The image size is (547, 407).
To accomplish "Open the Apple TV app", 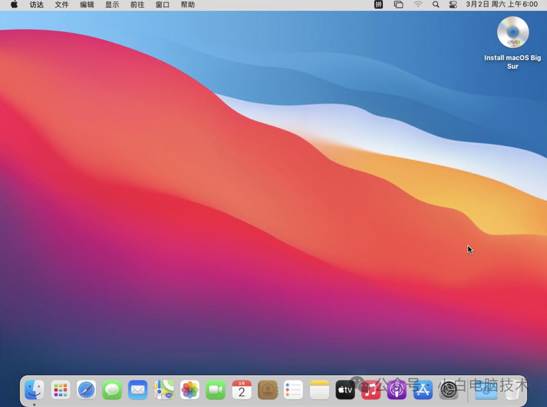I will coord(345,390).
